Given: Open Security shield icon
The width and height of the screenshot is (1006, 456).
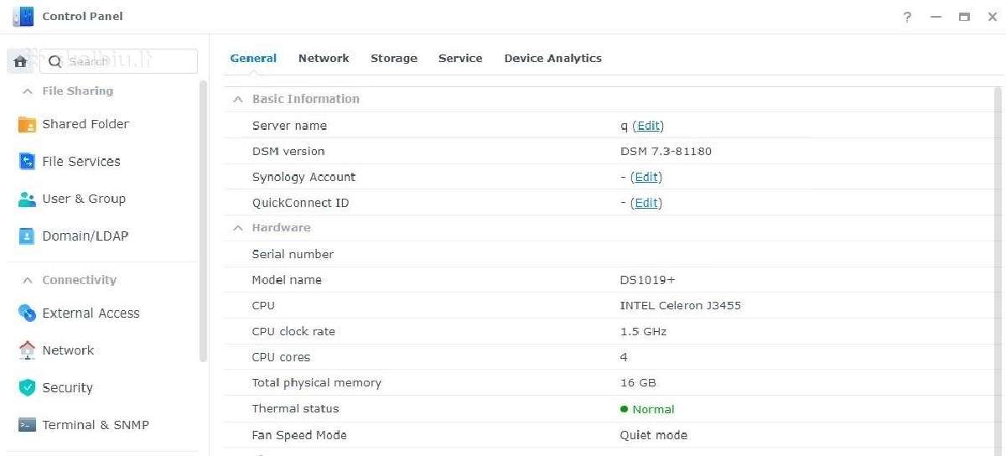Looking at the screenshot, I should click(27, 387).
